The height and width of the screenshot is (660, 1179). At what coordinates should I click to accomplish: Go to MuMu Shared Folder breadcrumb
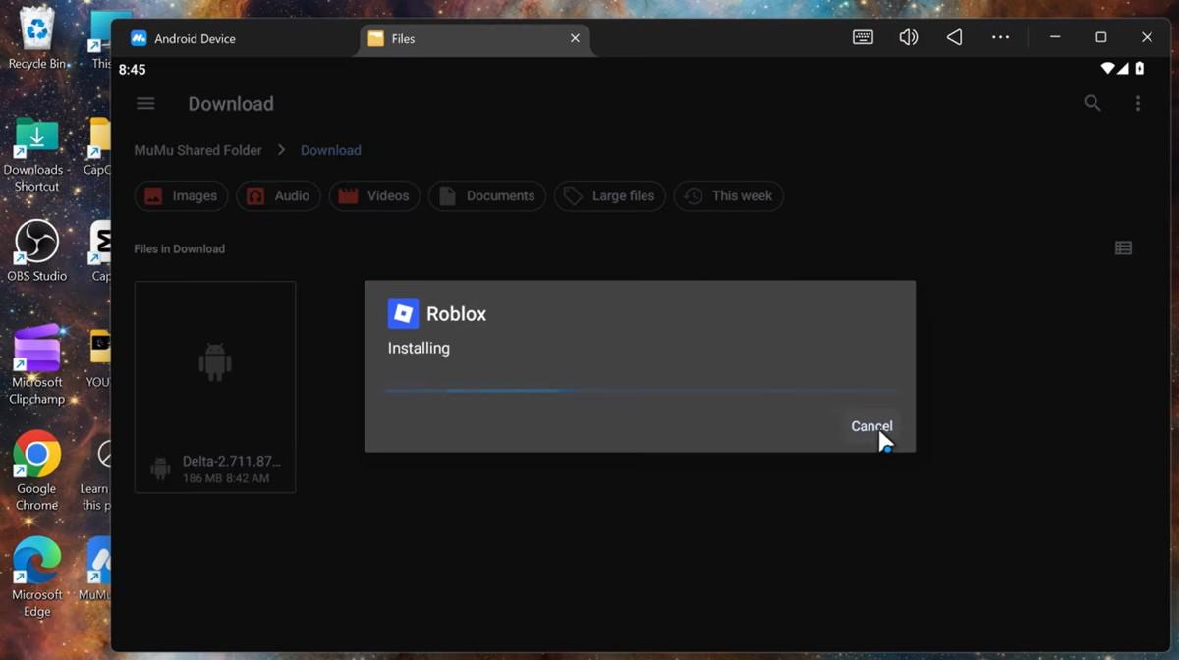[198, 150]
